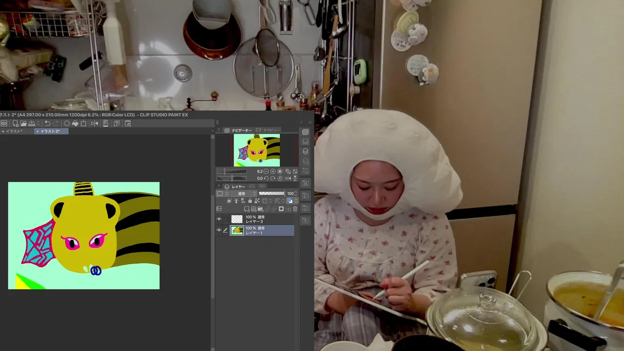Adjust the Navigator zoom slider
The image size is (624, 351).
(232, 171)
